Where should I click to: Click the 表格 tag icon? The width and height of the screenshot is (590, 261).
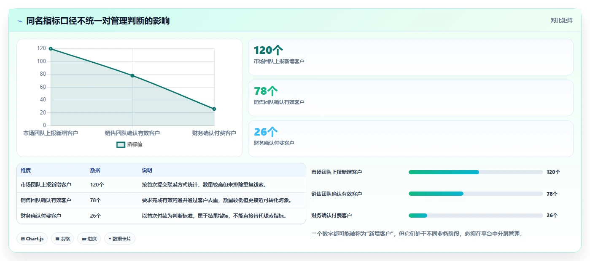coord(57,239)
